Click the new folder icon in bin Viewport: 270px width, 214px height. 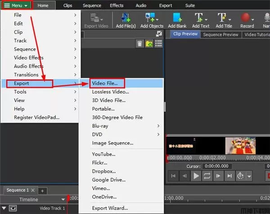pyautogui.click(x=149, y=43)
